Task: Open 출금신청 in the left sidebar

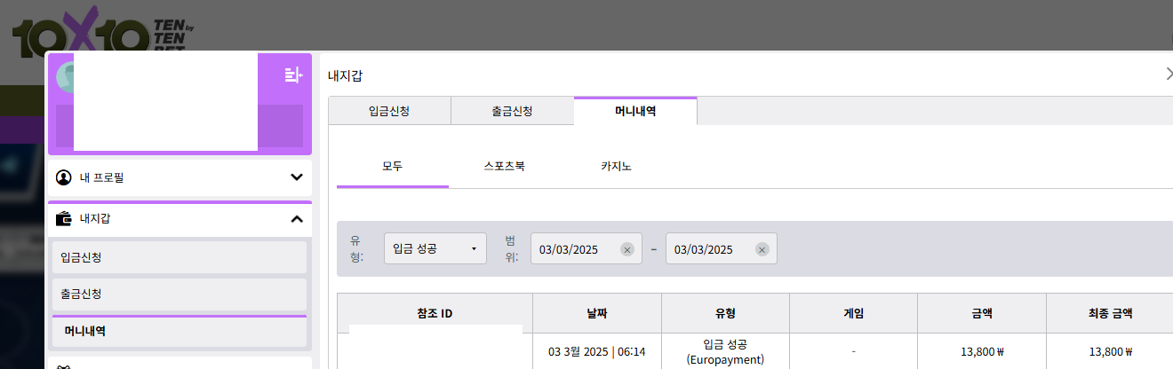Action: coord(179,294)
